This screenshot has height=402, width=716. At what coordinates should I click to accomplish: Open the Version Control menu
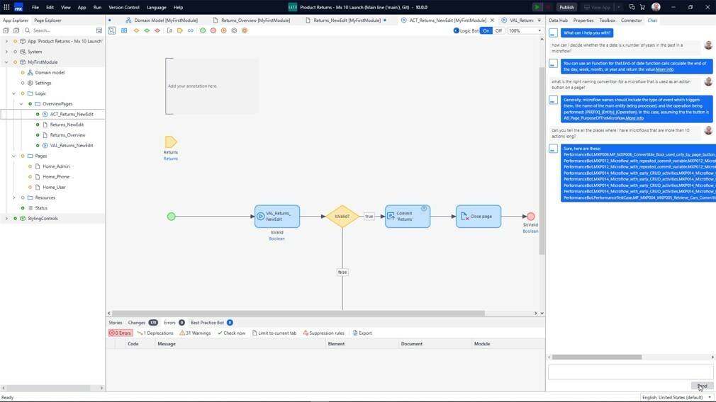click(x=123, y=7)
